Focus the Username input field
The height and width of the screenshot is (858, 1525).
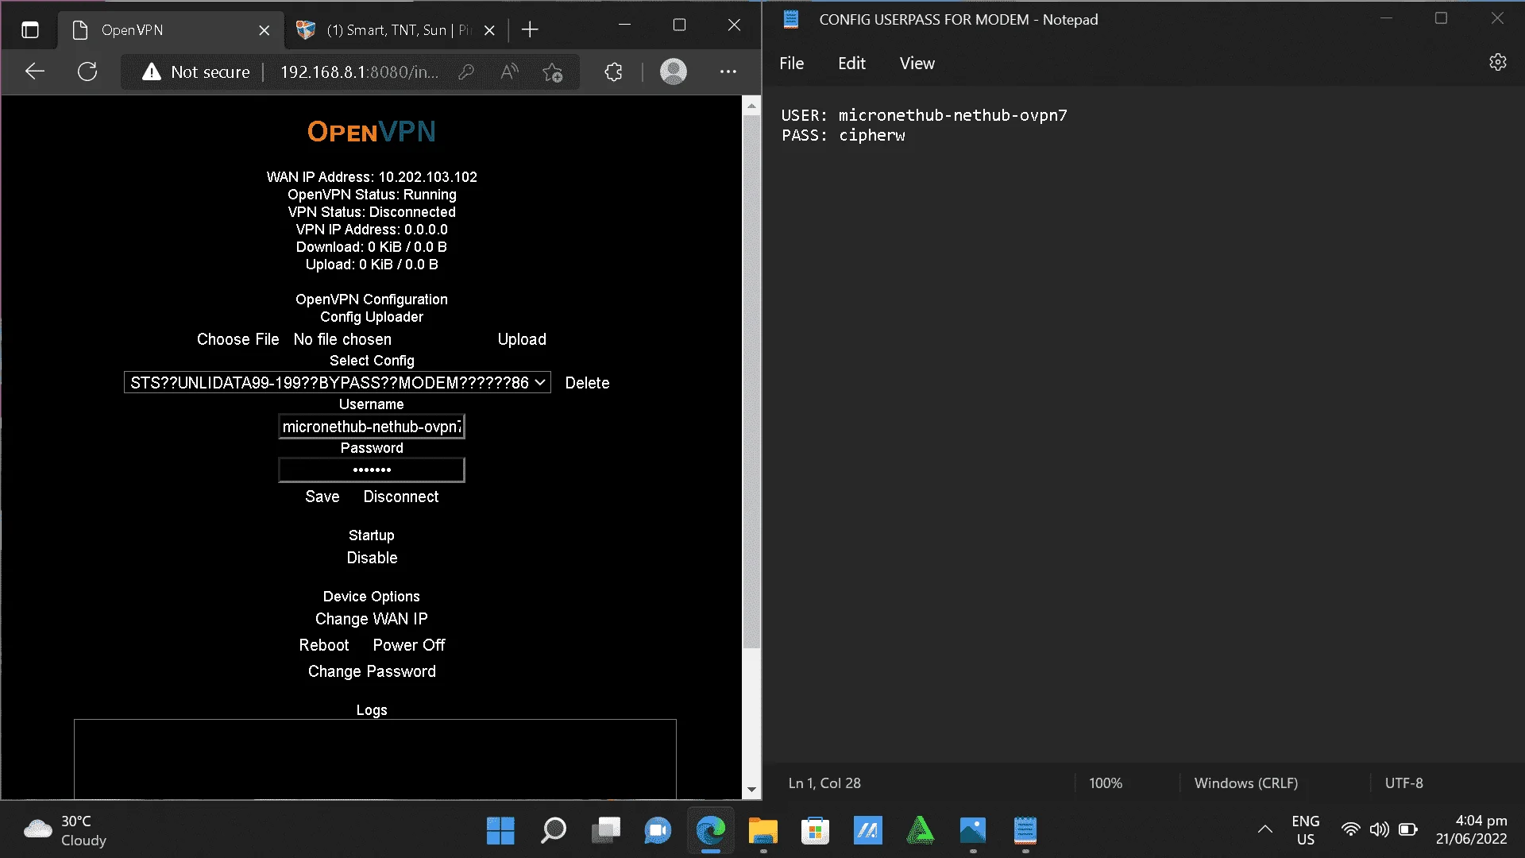tap(372, 427)
